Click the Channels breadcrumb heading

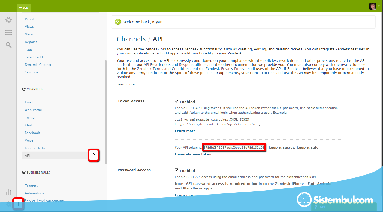pos(131,39)
